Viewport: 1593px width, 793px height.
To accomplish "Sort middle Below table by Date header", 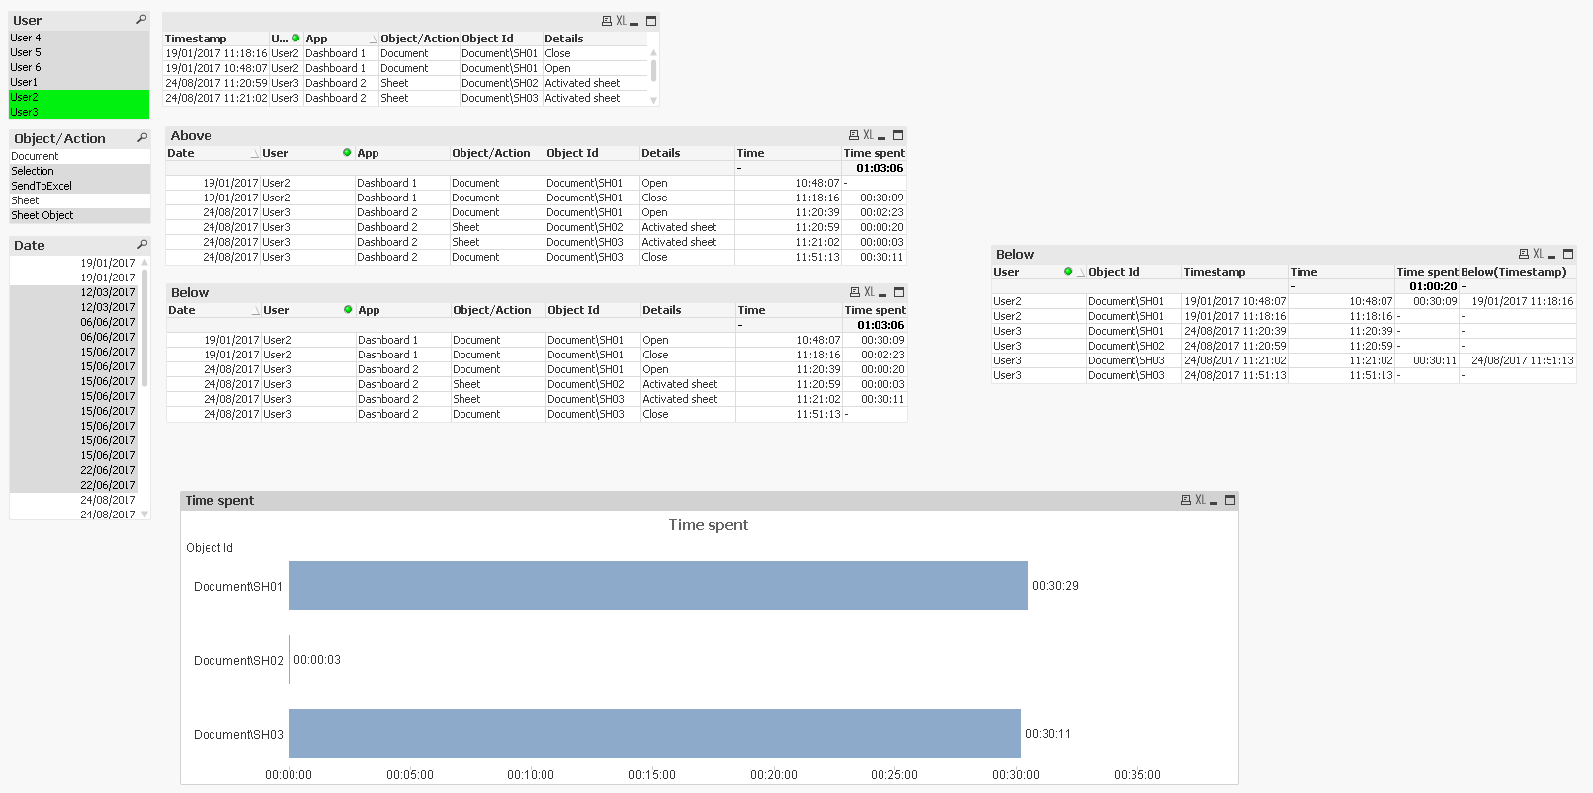I will pyautogui.click(x=213, y=310).
